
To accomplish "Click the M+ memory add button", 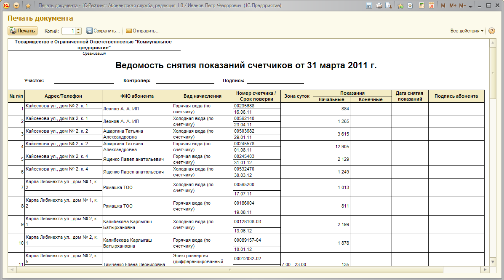I will 453,6.
